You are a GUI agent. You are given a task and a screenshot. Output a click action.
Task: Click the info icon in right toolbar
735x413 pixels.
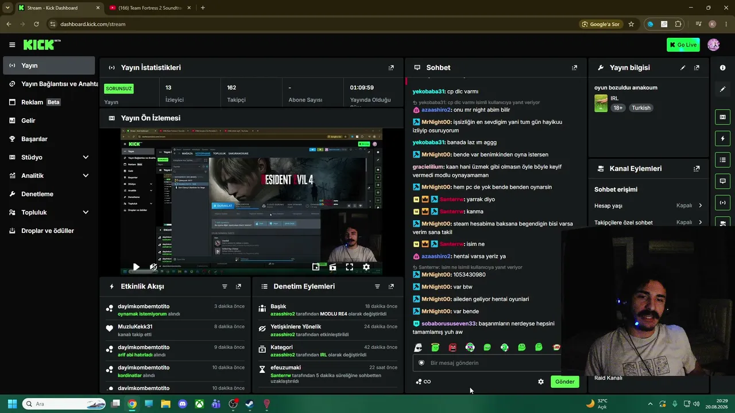(x=722, y=68)
